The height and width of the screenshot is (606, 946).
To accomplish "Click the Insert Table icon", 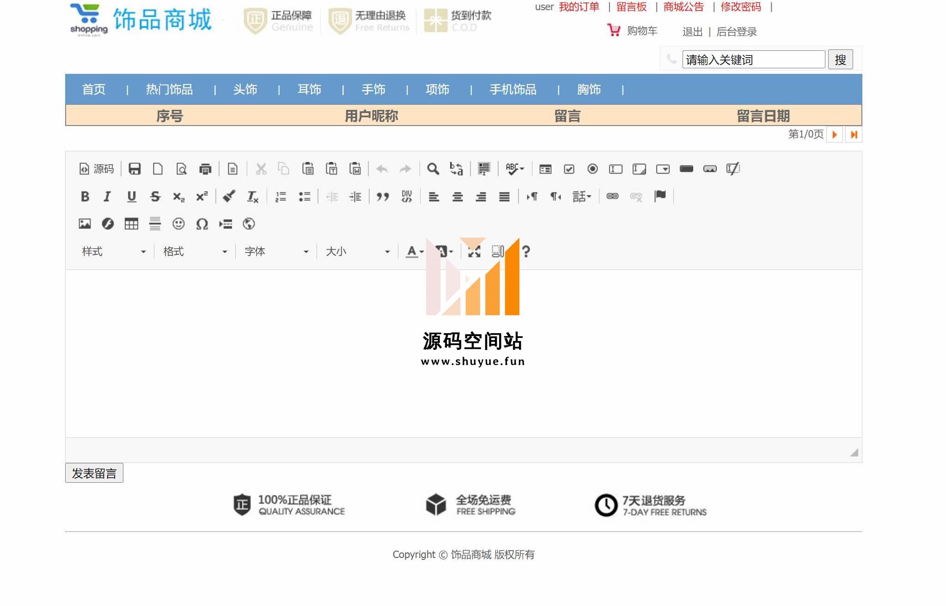I will 132,224.
